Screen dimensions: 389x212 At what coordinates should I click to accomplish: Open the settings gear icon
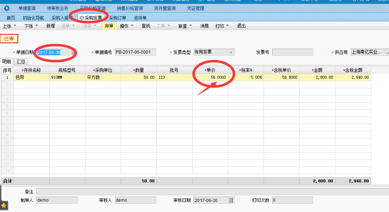pos(6,8)
